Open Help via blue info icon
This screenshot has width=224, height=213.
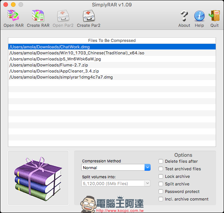[199, 16]
